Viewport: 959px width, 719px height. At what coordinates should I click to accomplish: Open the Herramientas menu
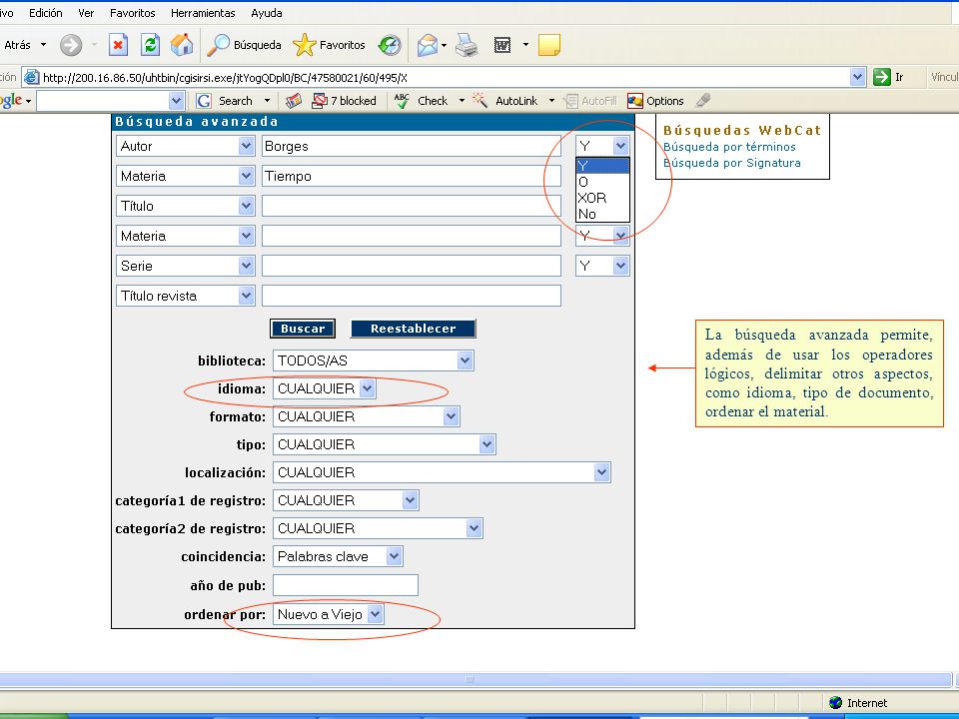(203, 13)
